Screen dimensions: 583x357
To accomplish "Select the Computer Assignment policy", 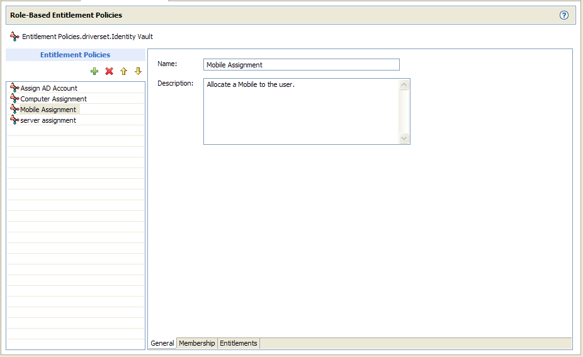I will (x=54, y=99).
